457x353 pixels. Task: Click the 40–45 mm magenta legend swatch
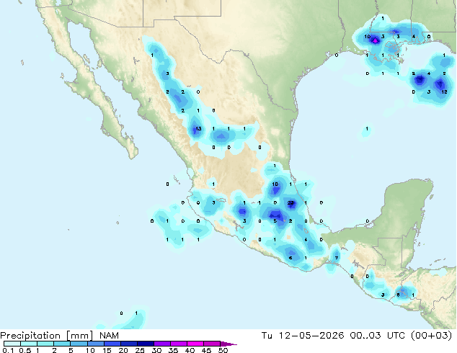(195, 344)
